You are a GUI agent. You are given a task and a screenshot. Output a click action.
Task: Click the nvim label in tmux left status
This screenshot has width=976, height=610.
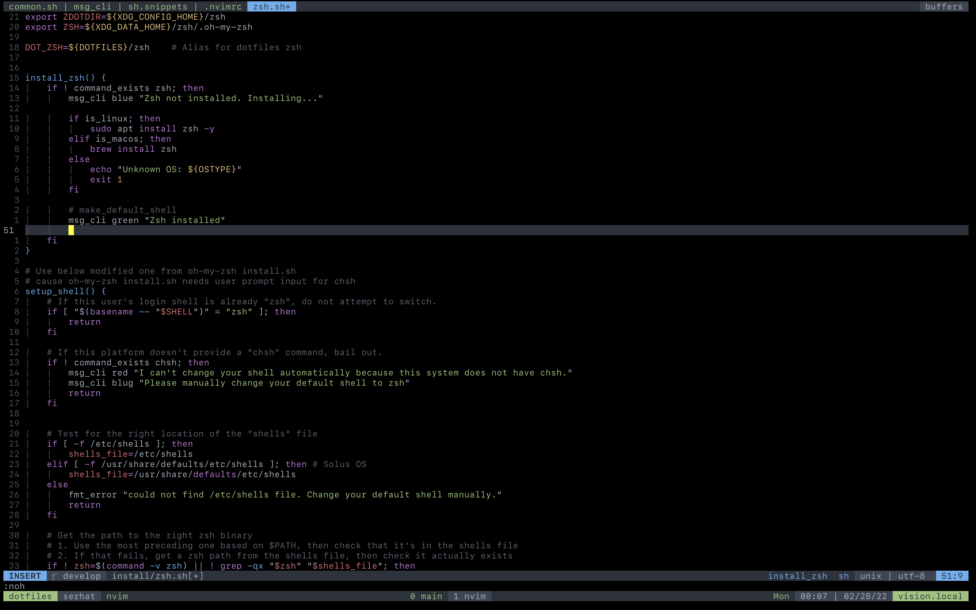[x=117, y=596]
